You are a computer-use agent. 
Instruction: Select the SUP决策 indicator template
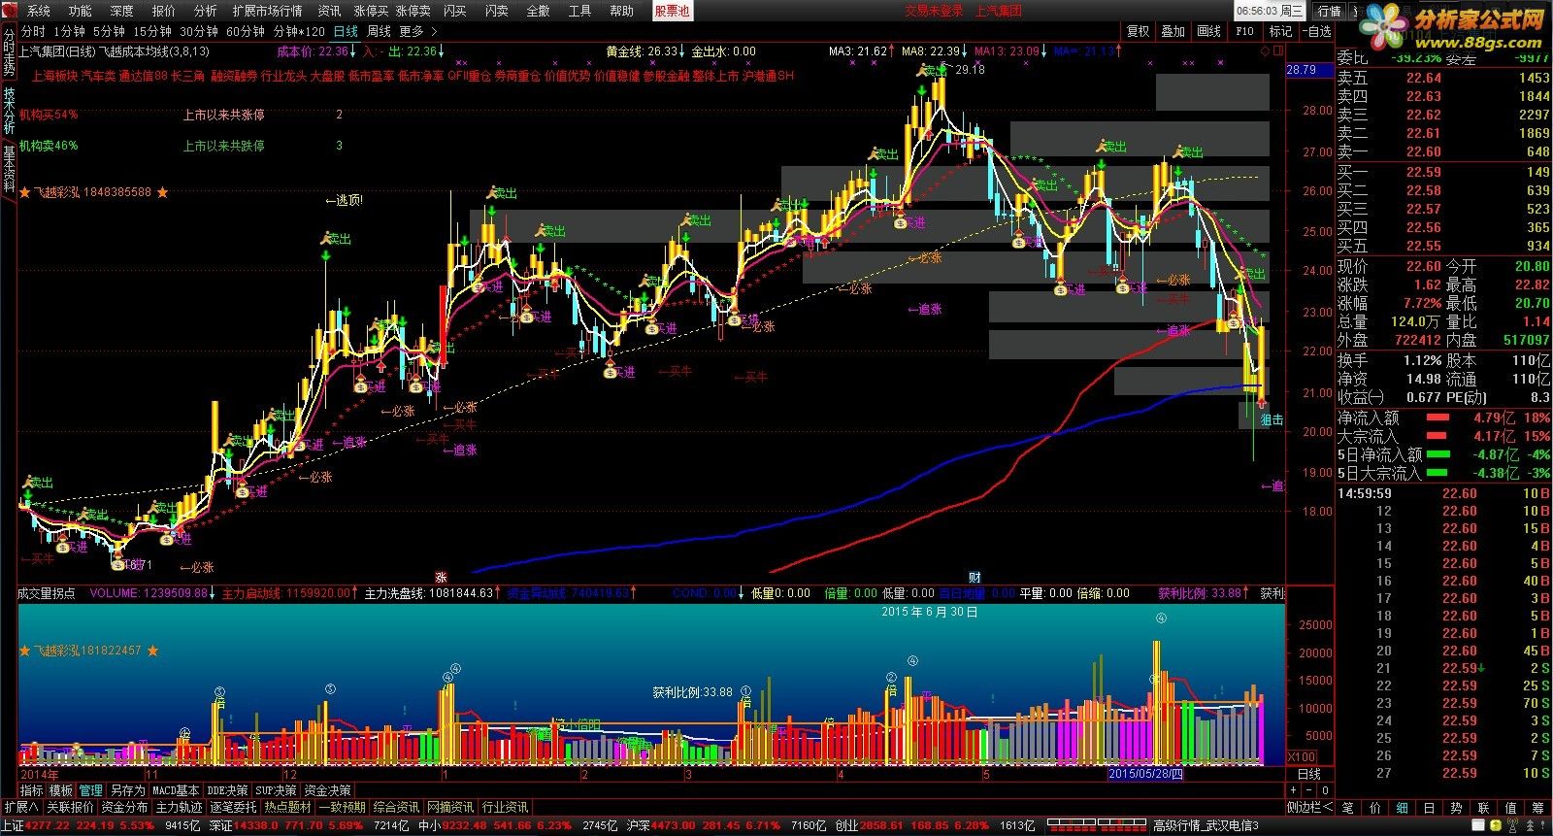coord(277,790)
